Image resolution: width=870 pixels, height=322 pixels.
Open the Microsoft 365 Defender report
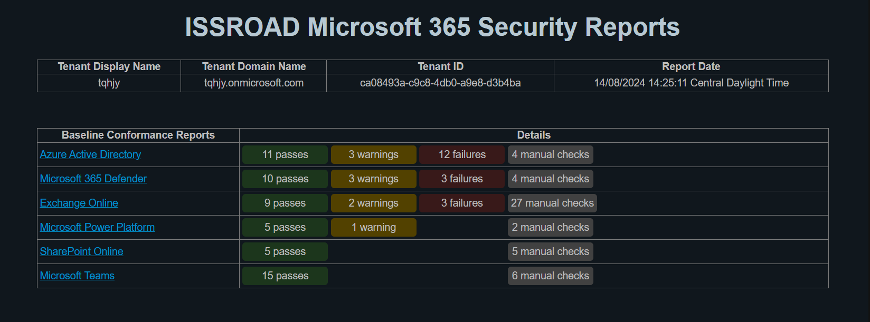coord(93,179)
